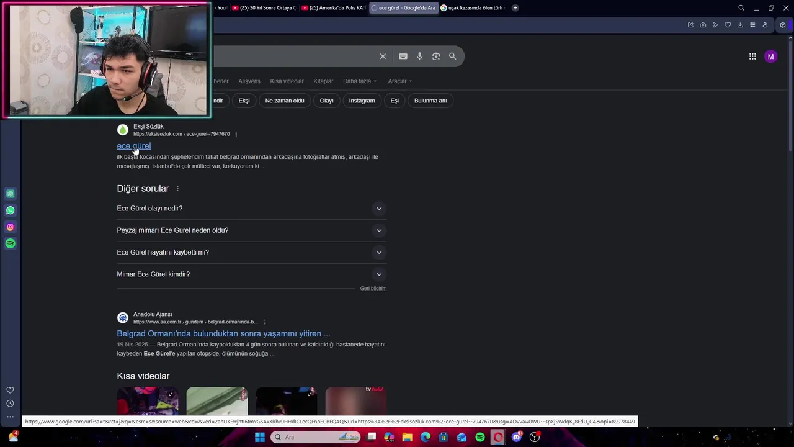Open more options for Ekşi Sözlük result
Viewport: 794px width, 447px height.
236,134
